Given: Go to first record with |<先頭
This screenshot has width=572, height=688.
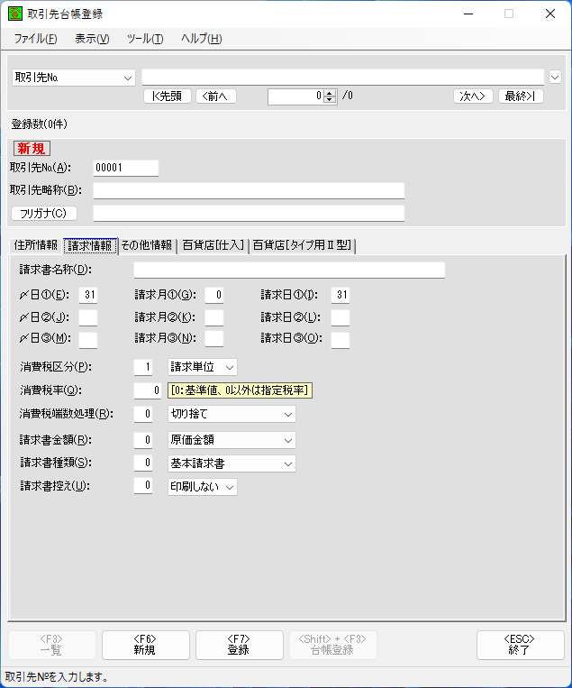Looking at the screenshot, I should point(168,96).
